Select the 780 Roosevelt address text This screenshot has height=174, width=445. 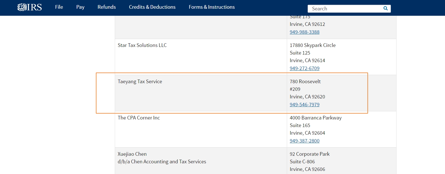[x=305, y=82]
